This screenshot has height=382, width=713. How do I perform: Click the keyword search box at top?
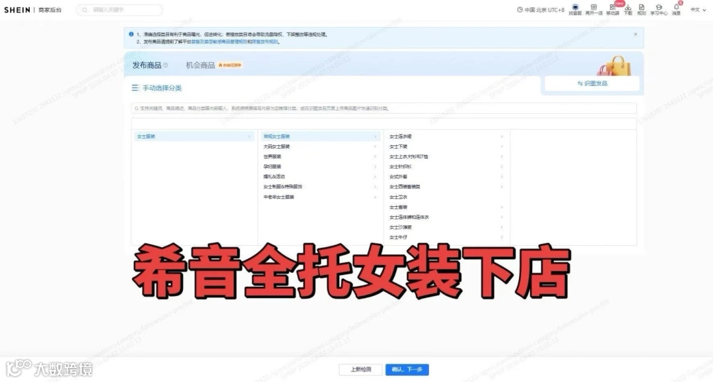(119, 9)
